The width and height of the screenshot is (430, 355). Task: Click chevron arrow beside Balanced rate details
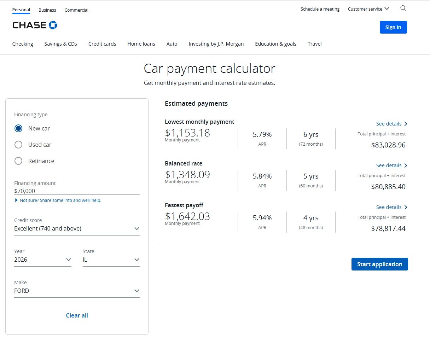(x=406, y=165)
